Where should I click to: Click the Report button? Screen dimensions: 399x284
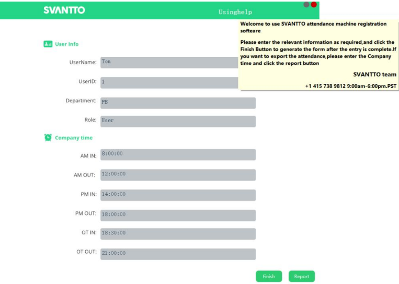point(302,276)
